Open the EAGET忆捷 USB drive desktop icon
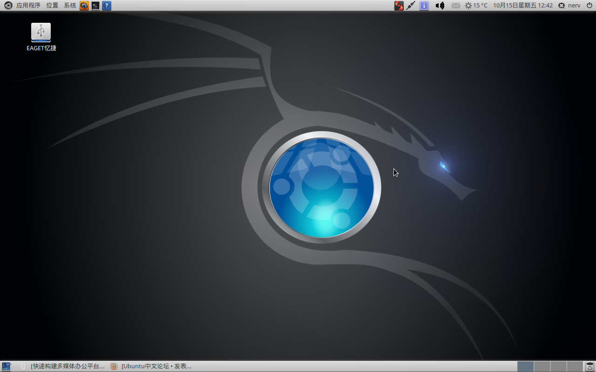596x372 pixels. coord(41,37)
